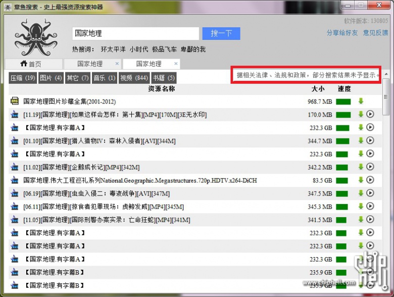Click speed bar of 83.5 GB resource
The width and height of the screenshot is (394, 297).
tap(342, 180)
